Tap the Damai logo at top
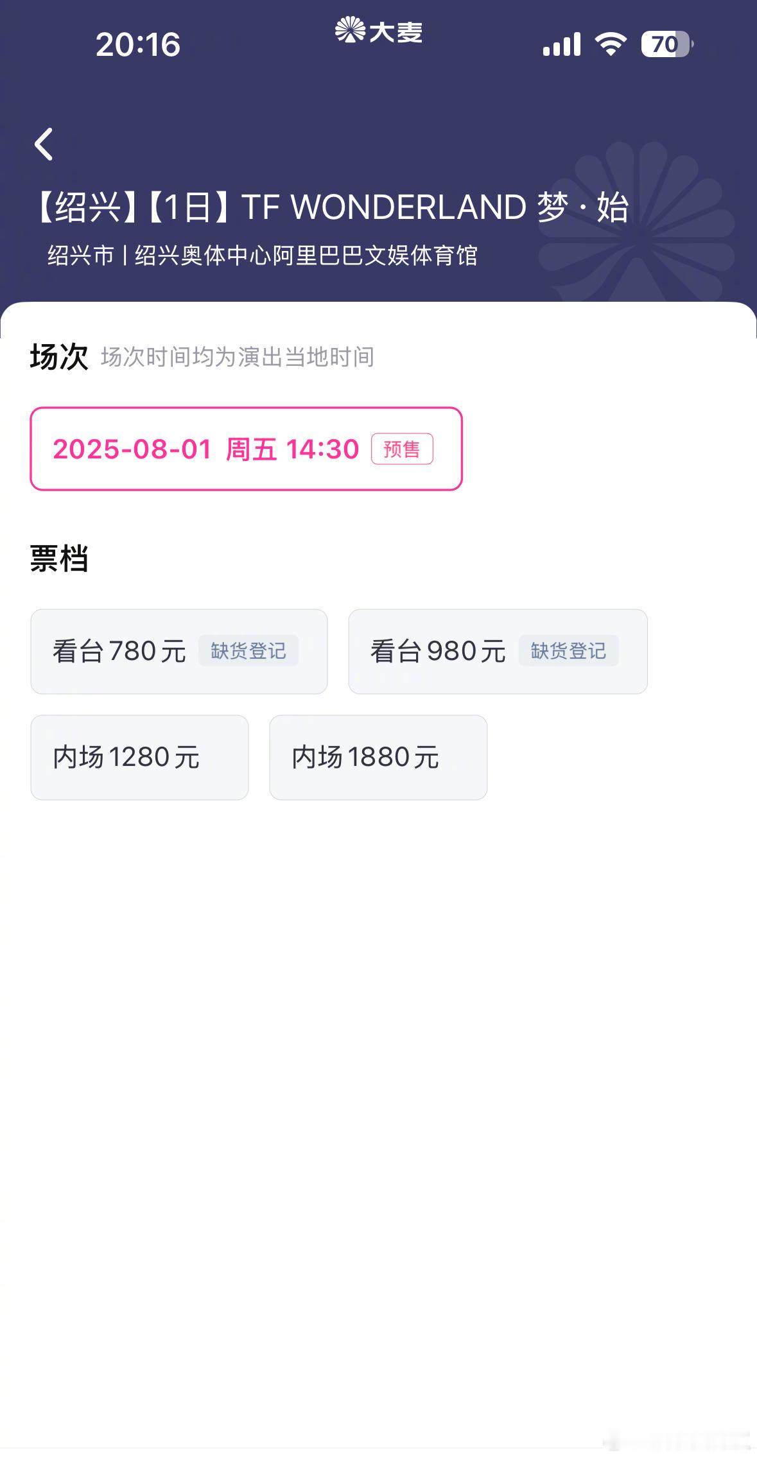Image resolution: width=757 pixels, height=1458 pixels. click(x=379, y=31)
